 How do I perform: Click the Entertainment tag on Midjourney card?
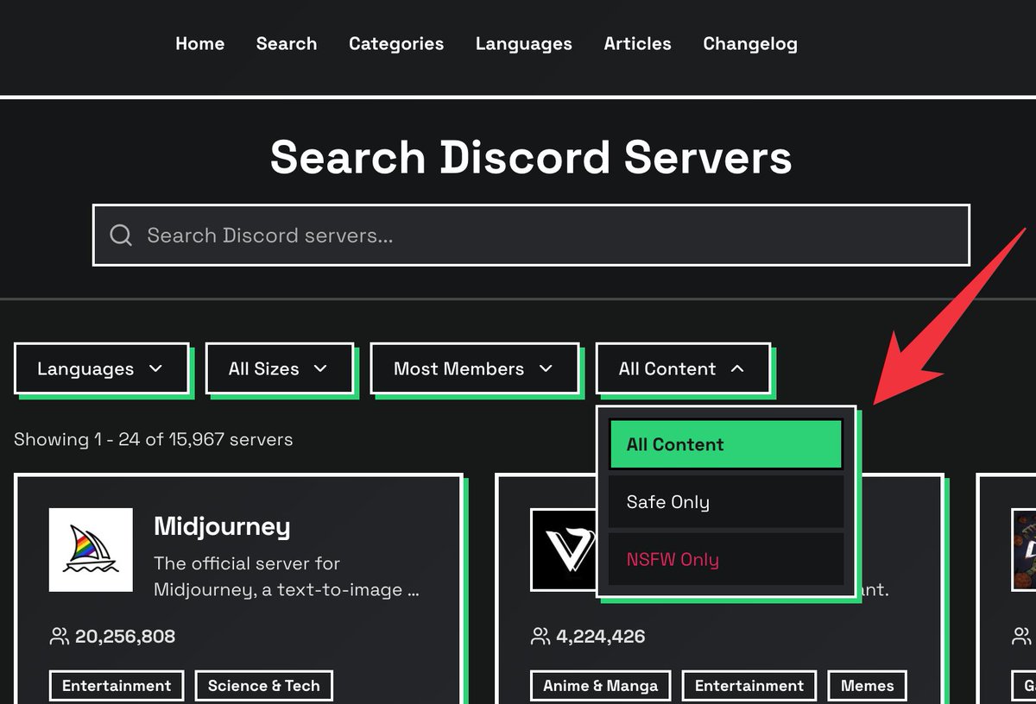pos(117,686)
